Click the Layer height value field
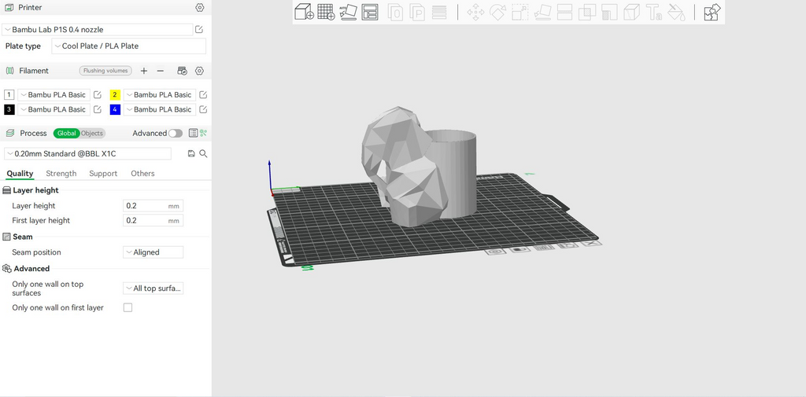Image resolution: width=806 pixels, height=397 pixels. (x=153, y=206)
